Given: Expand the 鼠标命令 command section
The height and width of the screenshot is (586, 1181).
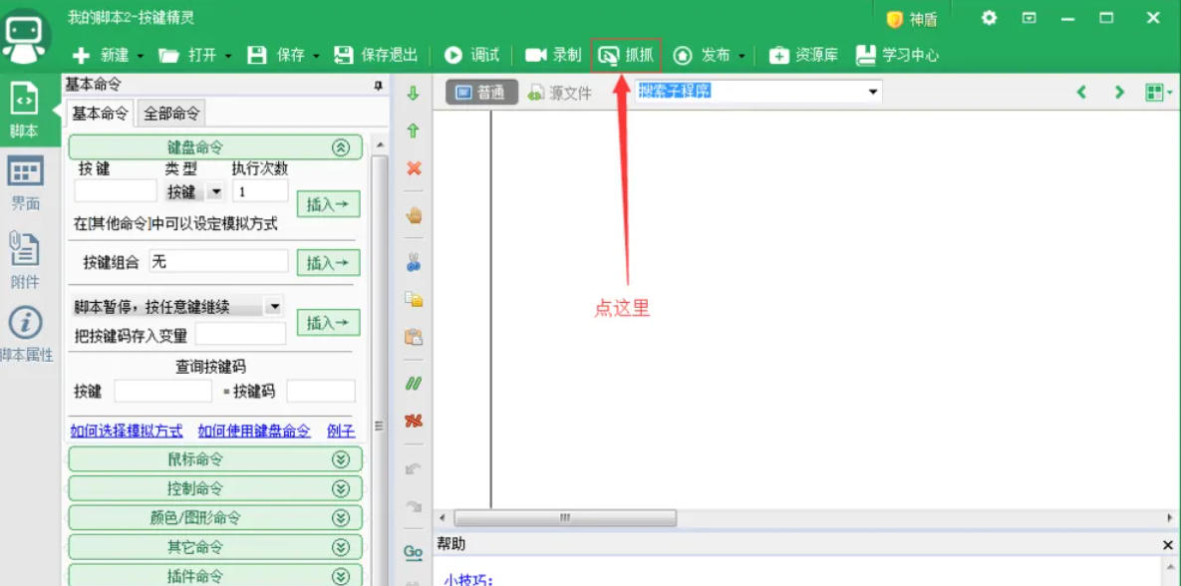Looking at the screenshot, I should pos(214,458).
